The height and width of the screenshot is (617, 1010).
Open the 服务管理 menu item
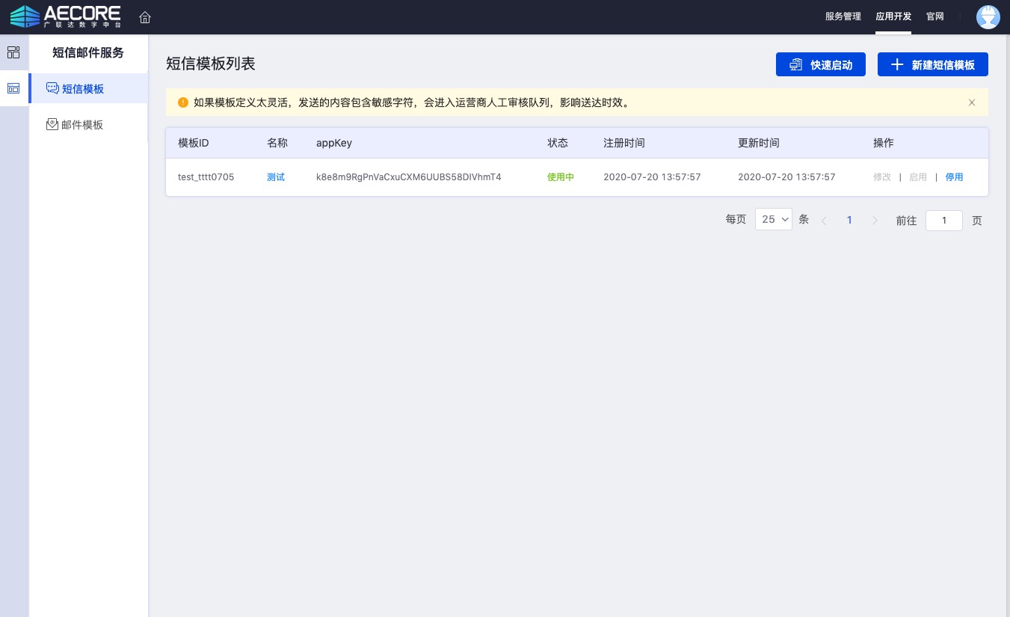pos(843,16)
